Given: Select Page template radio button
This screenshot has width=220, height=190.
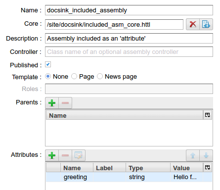Looking at the screenshot, I should pyautogui.click(x=74, y=76).
